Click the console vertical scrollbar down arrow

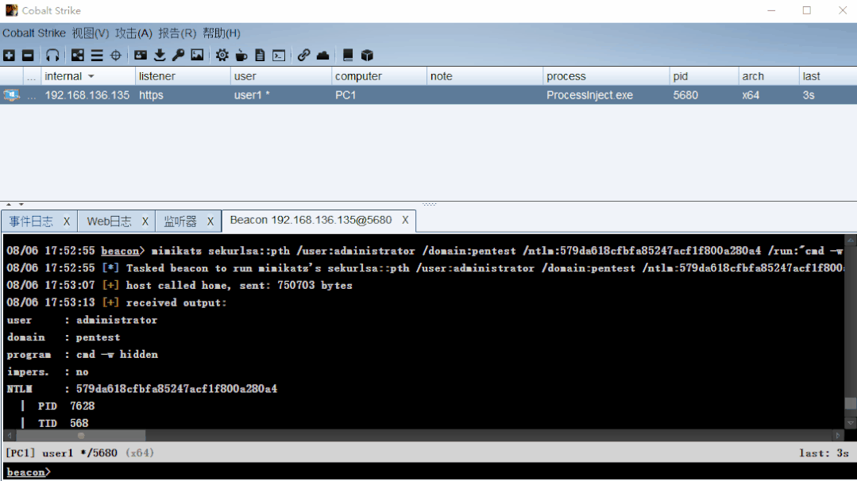coord(851,423)
